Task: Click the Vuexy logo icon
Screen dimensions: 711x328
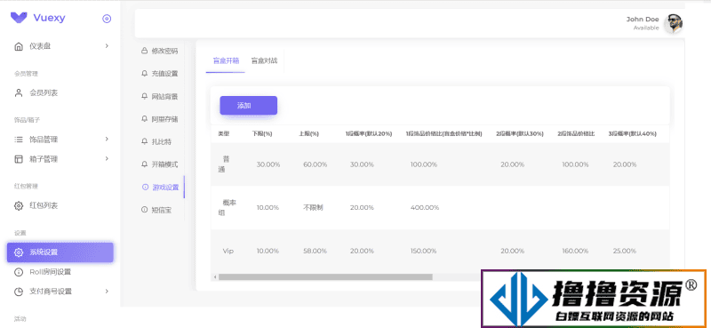Action: [x=19, y=18]
